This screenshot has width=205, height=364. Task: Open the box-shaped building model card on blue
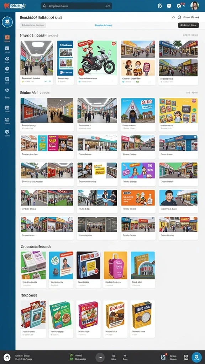[x=142, y=270]
